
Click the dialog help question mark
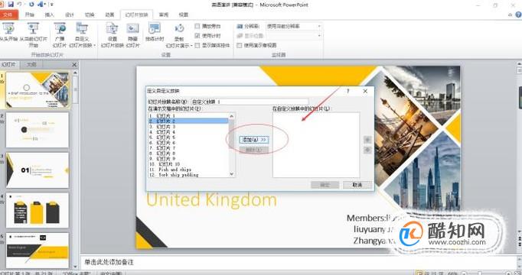[348, 91]
